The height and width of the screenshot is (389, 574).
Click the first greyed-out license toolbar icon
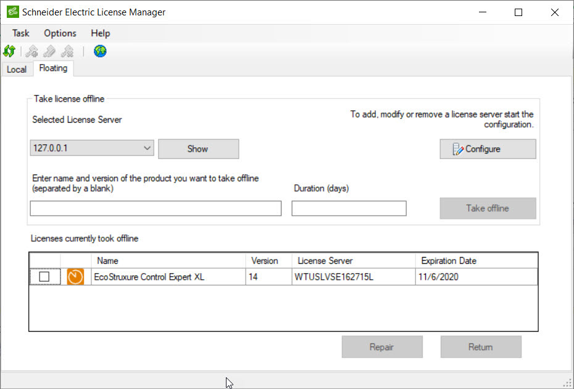tap(32, 52)
